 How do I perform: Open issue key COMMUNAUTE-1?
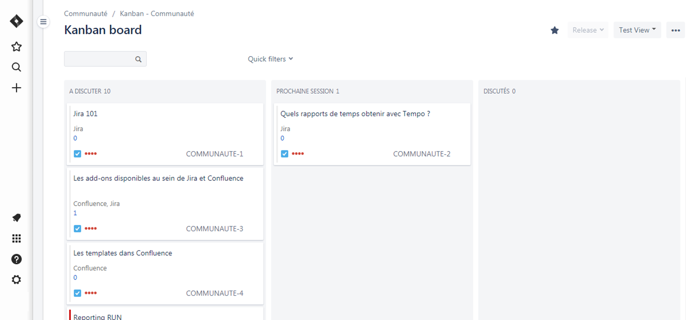[x=215, y=154]
